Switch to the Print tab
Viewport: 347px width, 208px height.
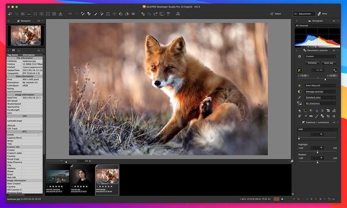[325, 14]
